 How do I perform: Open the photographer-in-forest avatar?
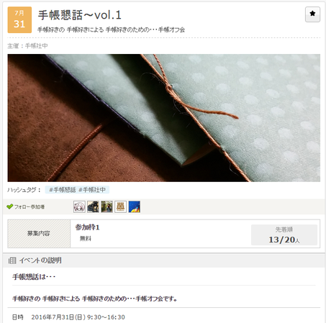click(107, 206)
